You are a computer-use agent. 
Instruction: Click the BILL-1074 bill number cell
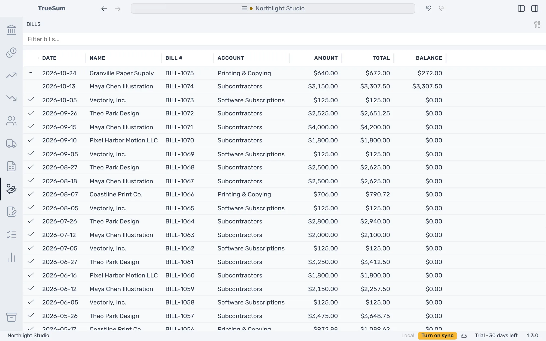point(179,86)
